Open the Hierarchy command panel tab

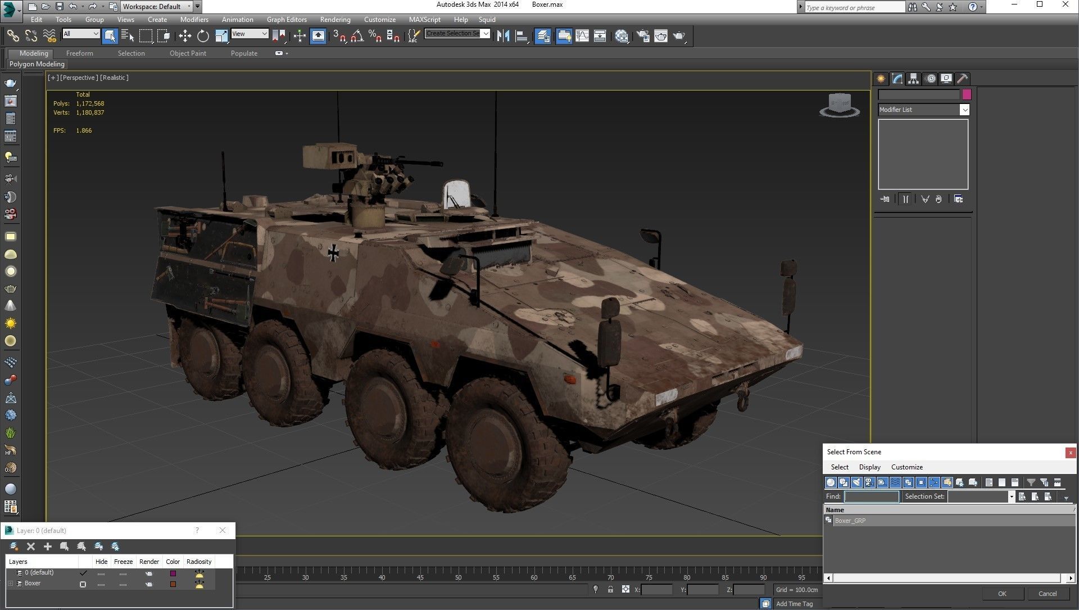[914, 79]
